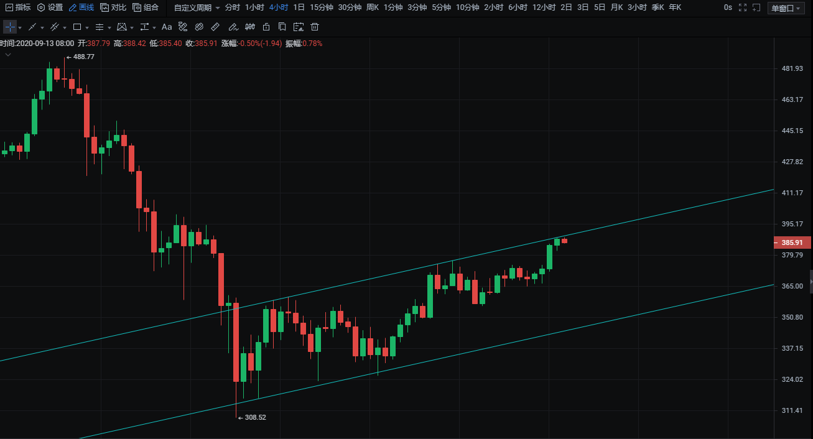Click the fullscreen icon
813x439 pixels.
[743, 7]
